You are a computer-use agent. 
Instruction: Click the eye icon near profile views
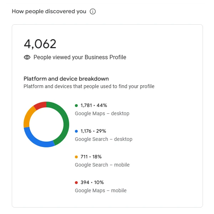[27, 57]
